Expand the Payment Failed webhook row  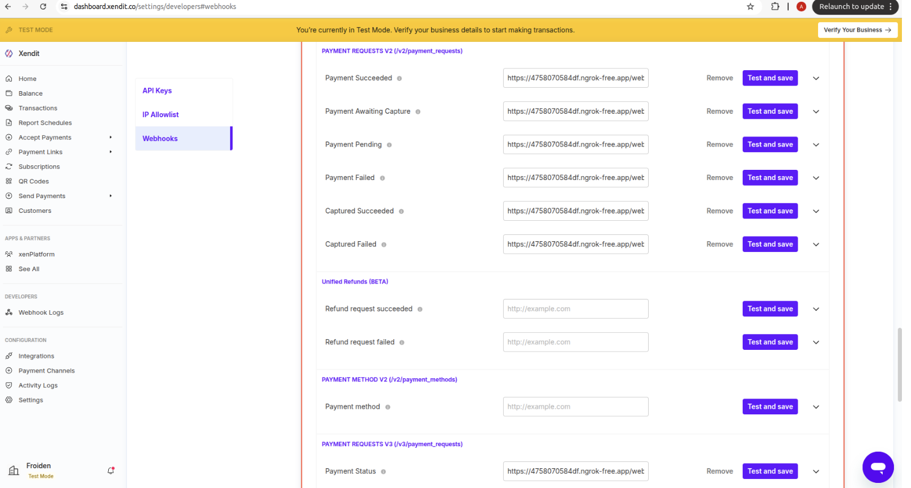[816, 178]
